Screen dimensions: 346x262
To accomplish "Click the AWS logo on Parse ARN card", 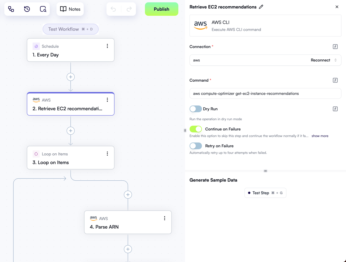I will click(93, 218).
